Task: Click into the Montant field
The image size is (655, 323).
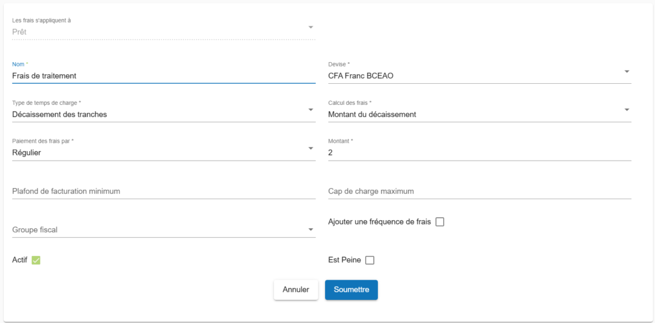Action: click(479, 153)
